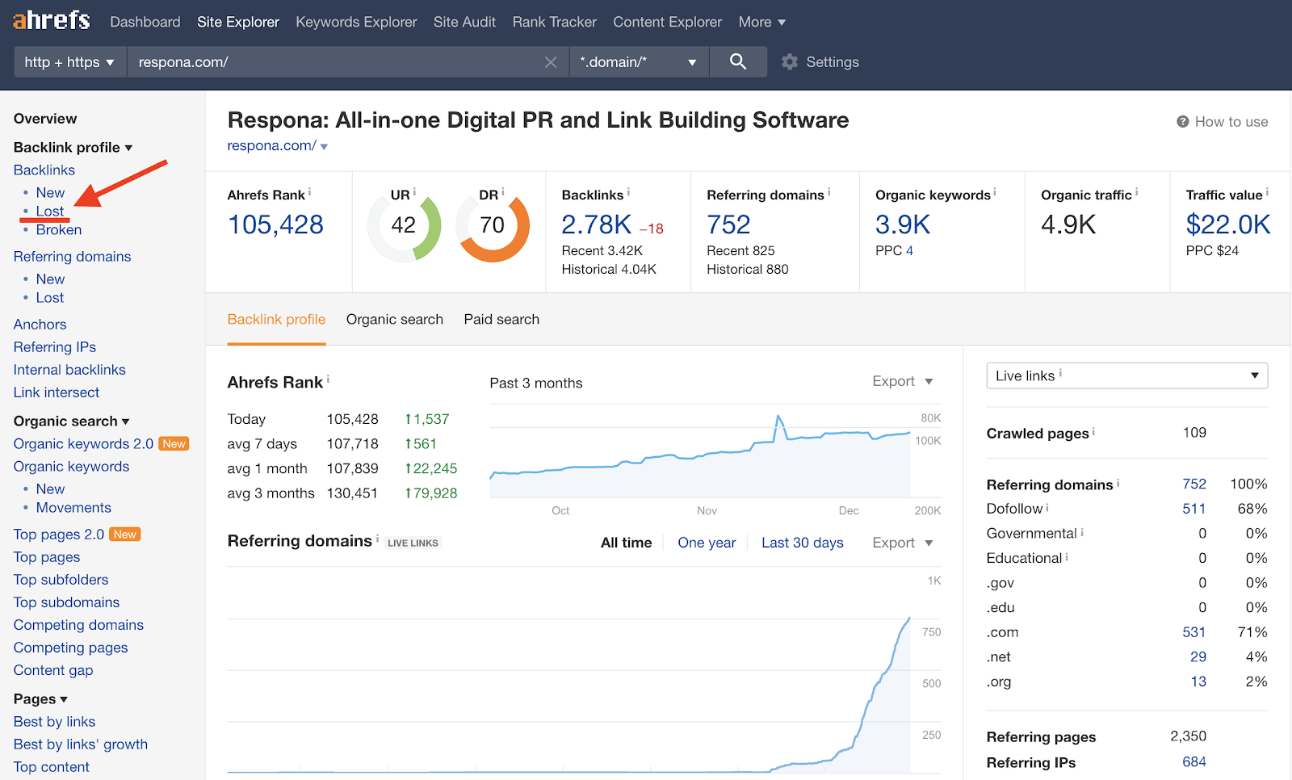Open Internal backlinks report

[x=69, y=370]
